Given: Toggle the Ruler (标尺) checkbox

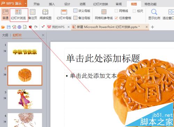Looking at the screenshot, I should coord(134,11).
